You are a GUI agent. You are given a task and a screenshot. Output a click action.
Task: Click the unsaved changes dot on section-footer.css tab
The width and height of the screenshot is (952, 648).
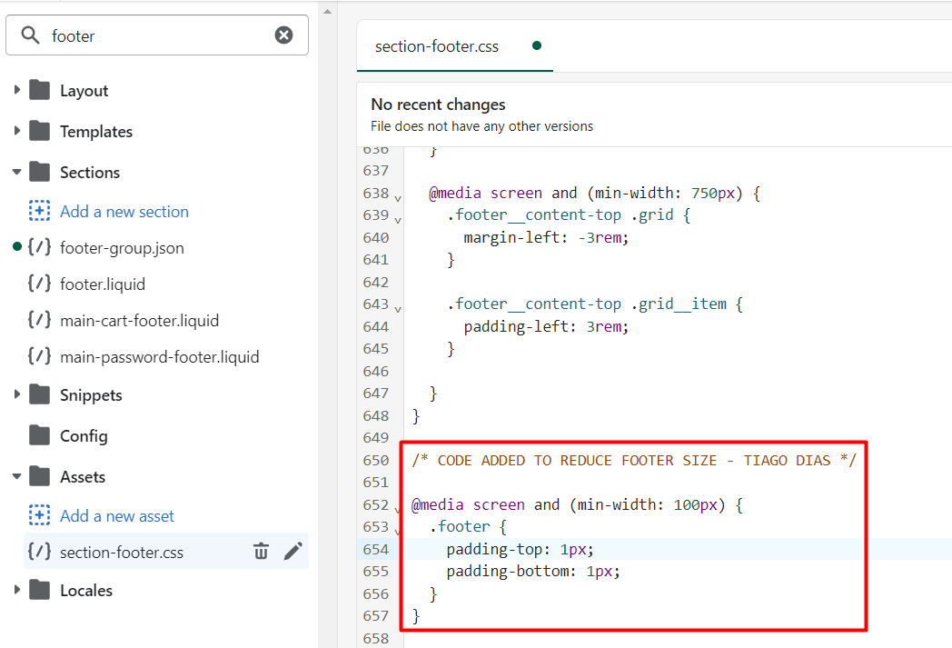click(x=536, y=45)
